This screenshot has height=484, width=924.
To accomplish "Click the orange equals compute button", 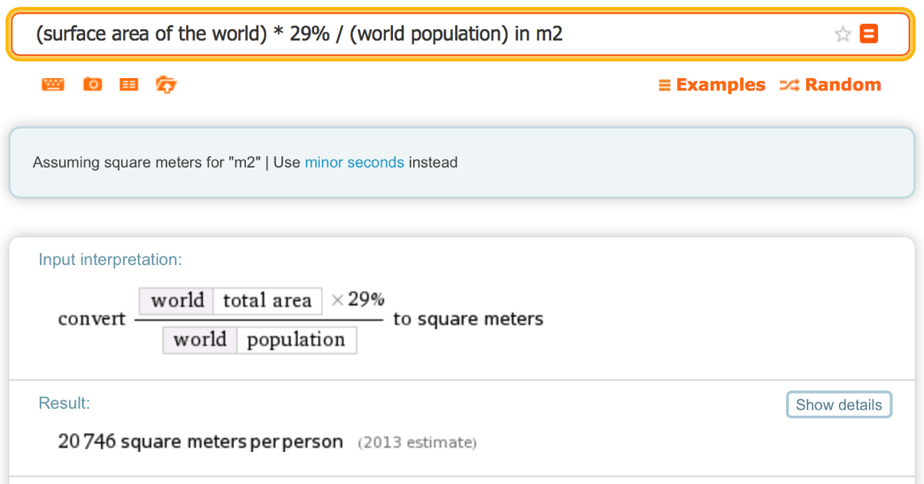I will pos(869,34).
